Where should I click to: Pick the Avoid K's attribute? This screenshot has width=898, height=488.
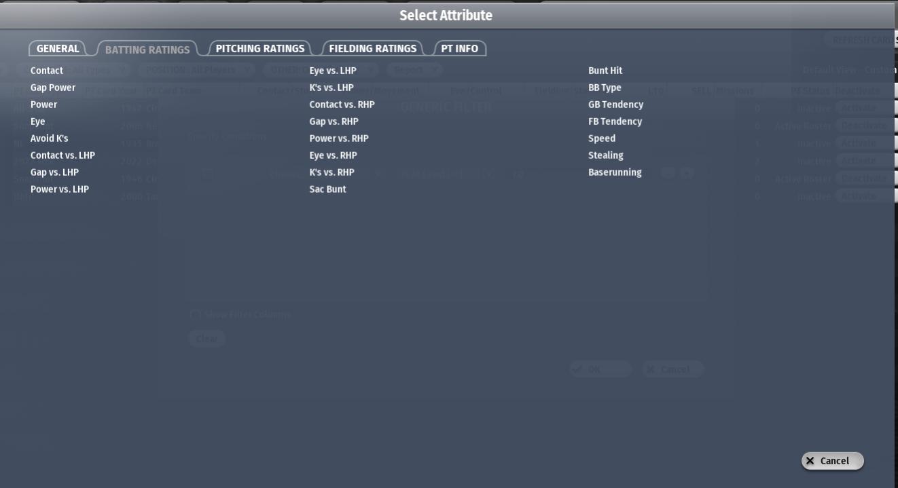[x=50, y=138]
